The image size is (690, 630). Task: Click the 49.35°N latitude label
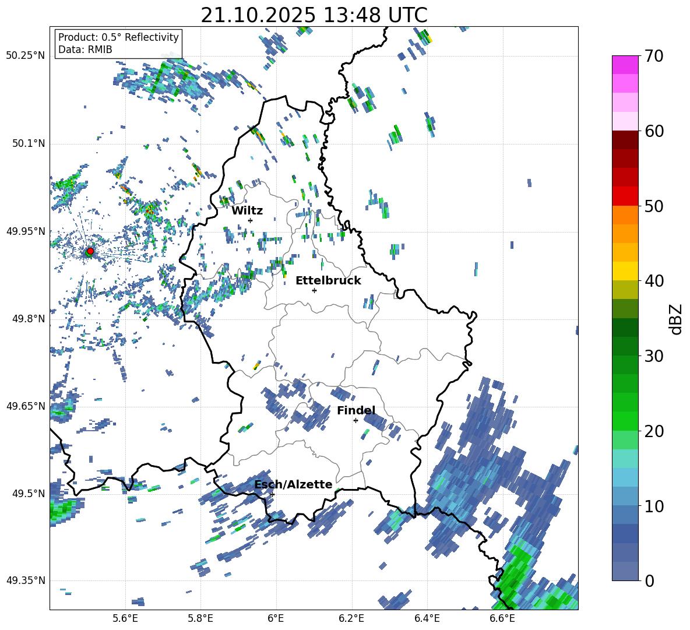pyautogui.click(x=25, y=580)
